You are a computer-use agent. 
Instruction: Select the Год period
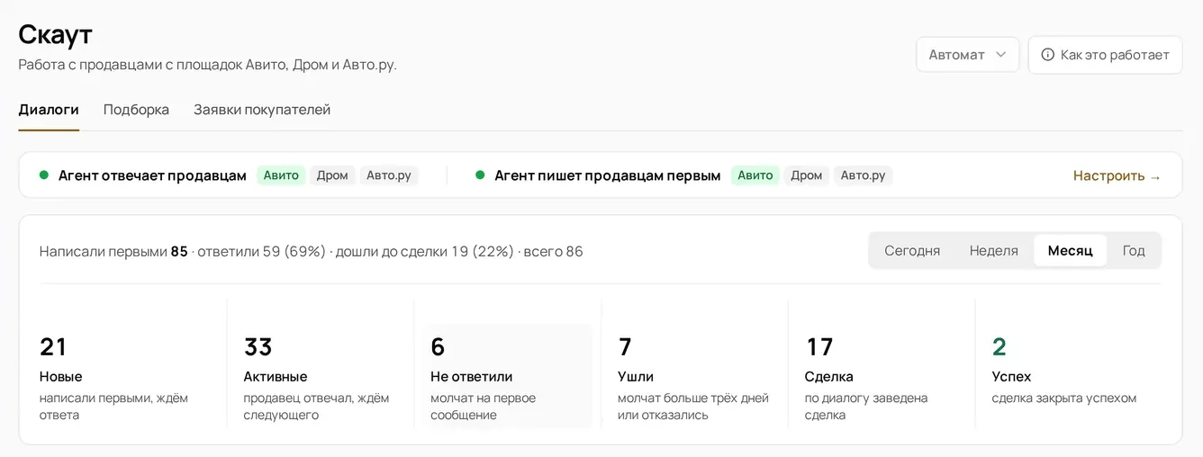(x=1134, y=251)
